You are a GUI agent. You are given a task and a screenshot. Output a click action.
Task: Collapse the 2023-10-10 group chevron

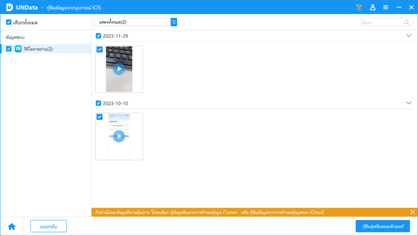click(x=409, y=103)
